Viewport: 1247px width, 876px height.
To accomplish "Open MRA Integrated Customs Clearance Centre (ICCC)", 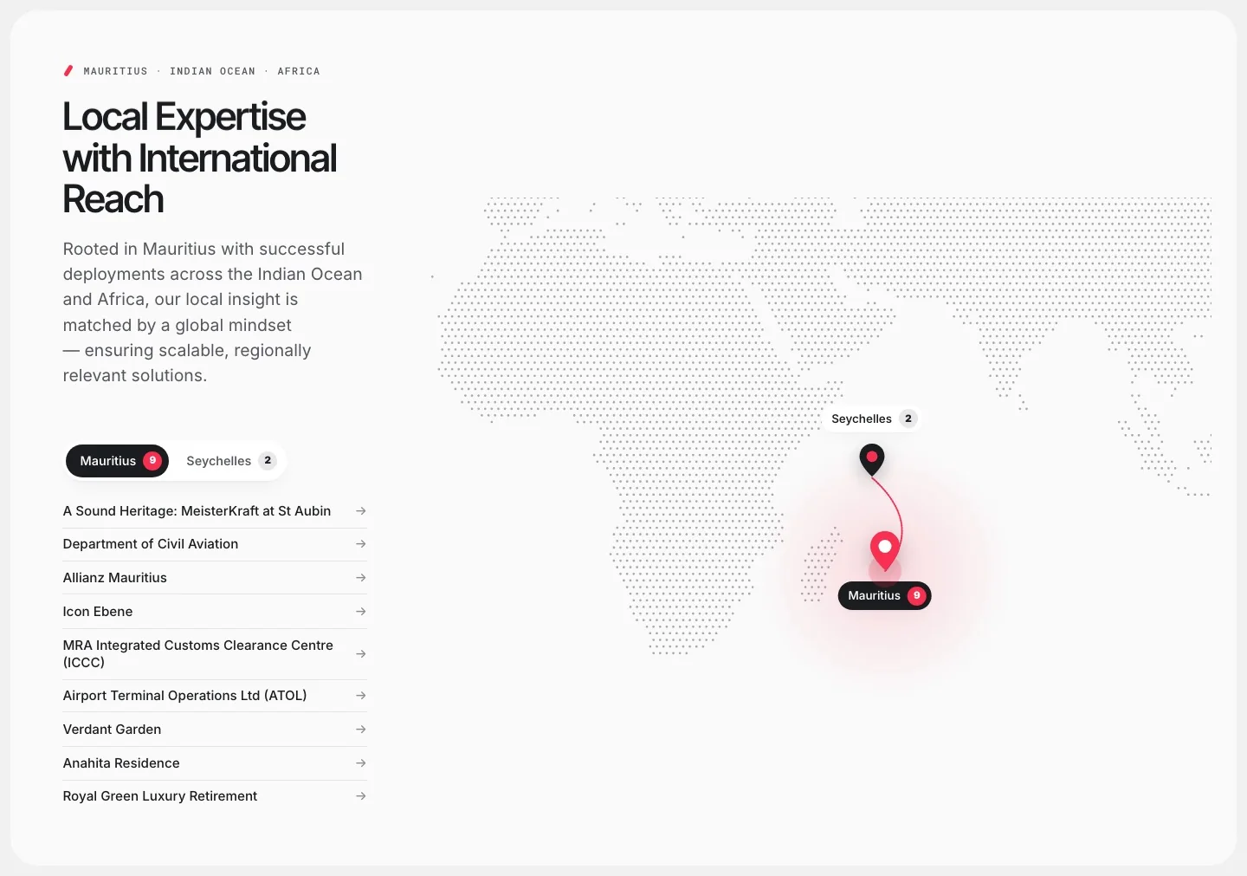I will pos(215,654).
